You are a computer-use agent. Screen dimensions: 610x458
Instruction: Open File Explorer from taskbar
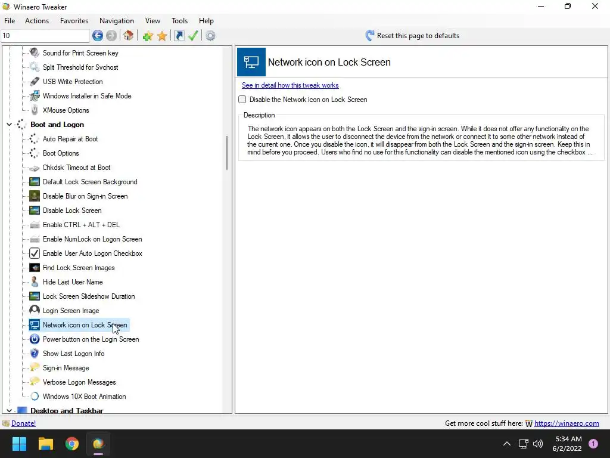pyautogui.click(x=45, y=444)
